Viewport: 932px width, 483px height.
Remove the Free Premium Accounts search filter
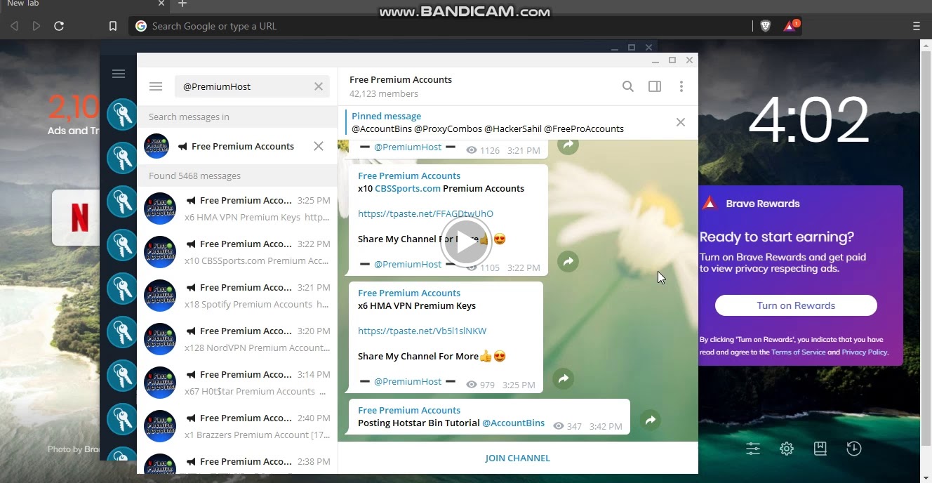tap(319, 146)
